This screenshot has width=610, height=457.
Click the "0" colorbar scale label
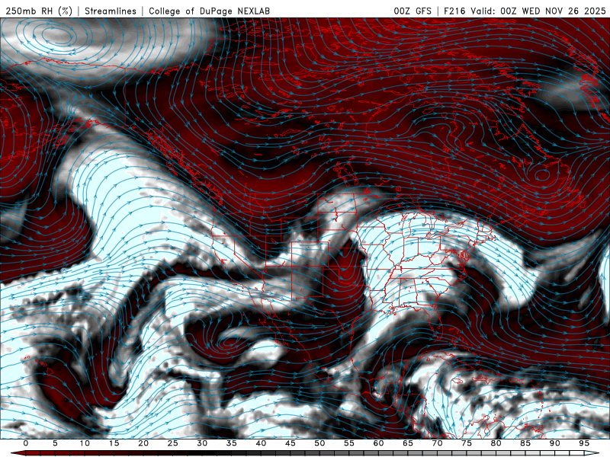[26, 443]
